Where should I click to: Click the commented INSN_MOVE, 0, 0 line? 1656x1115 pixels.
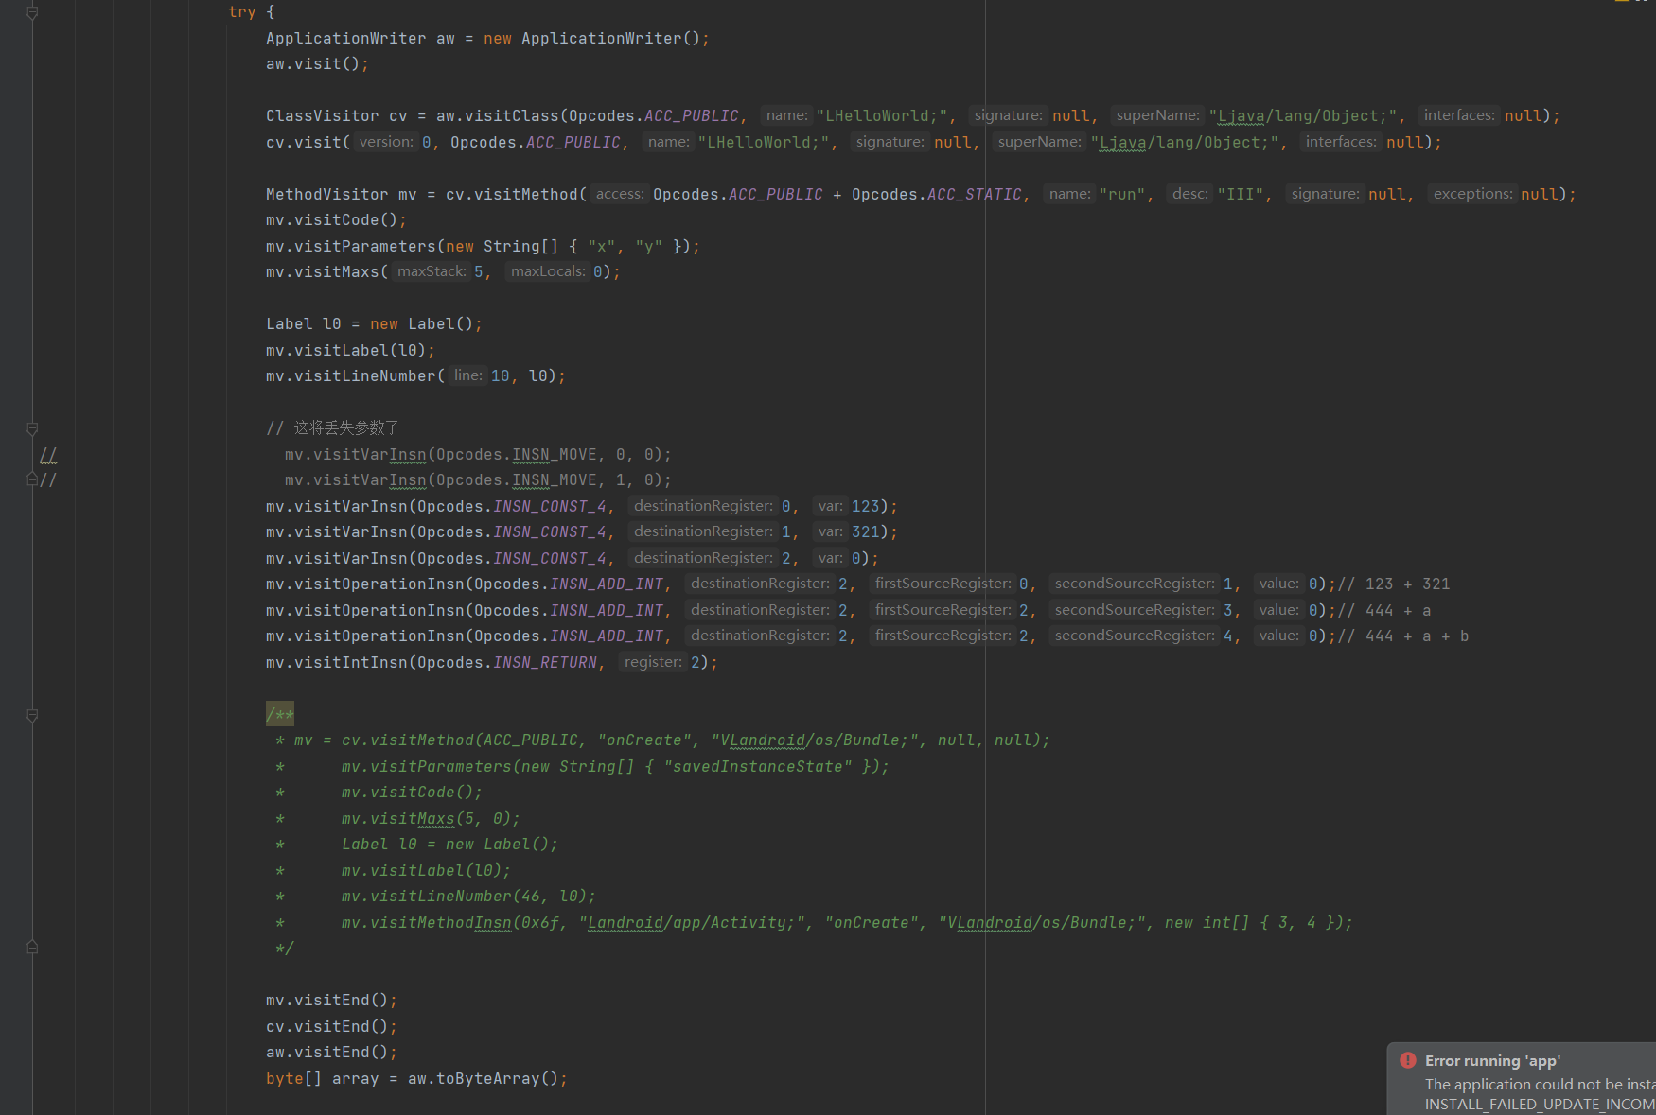[x=478, y=455]
